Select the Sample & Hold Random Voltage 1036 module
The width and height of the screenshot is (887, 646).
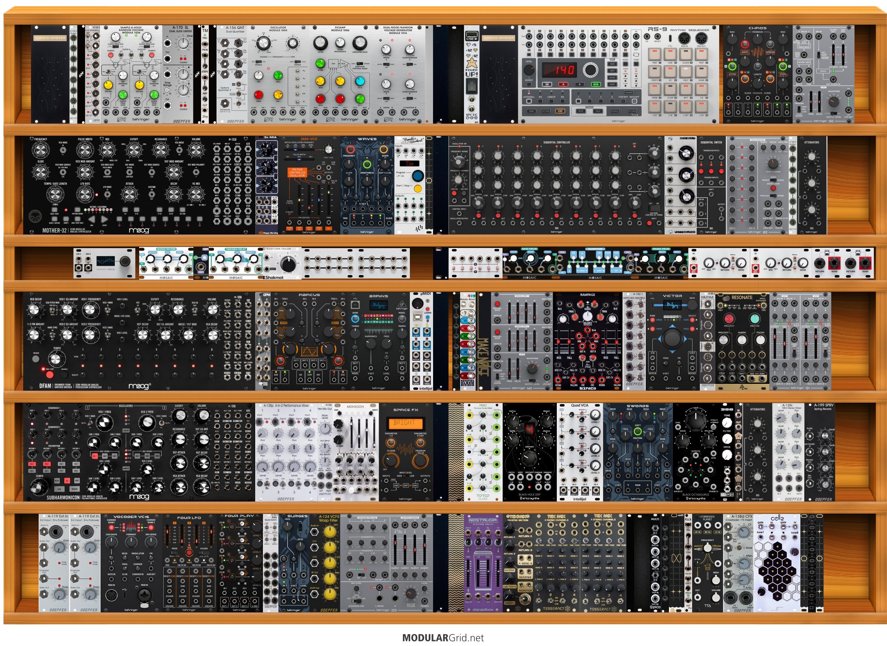point(131,74)
